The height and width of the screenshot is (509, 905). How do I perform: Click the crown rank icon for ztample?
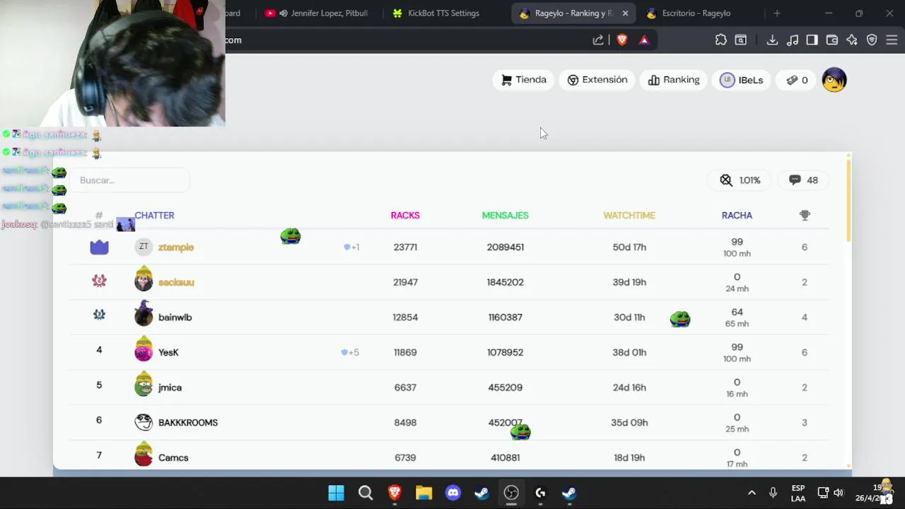(99, 247)
